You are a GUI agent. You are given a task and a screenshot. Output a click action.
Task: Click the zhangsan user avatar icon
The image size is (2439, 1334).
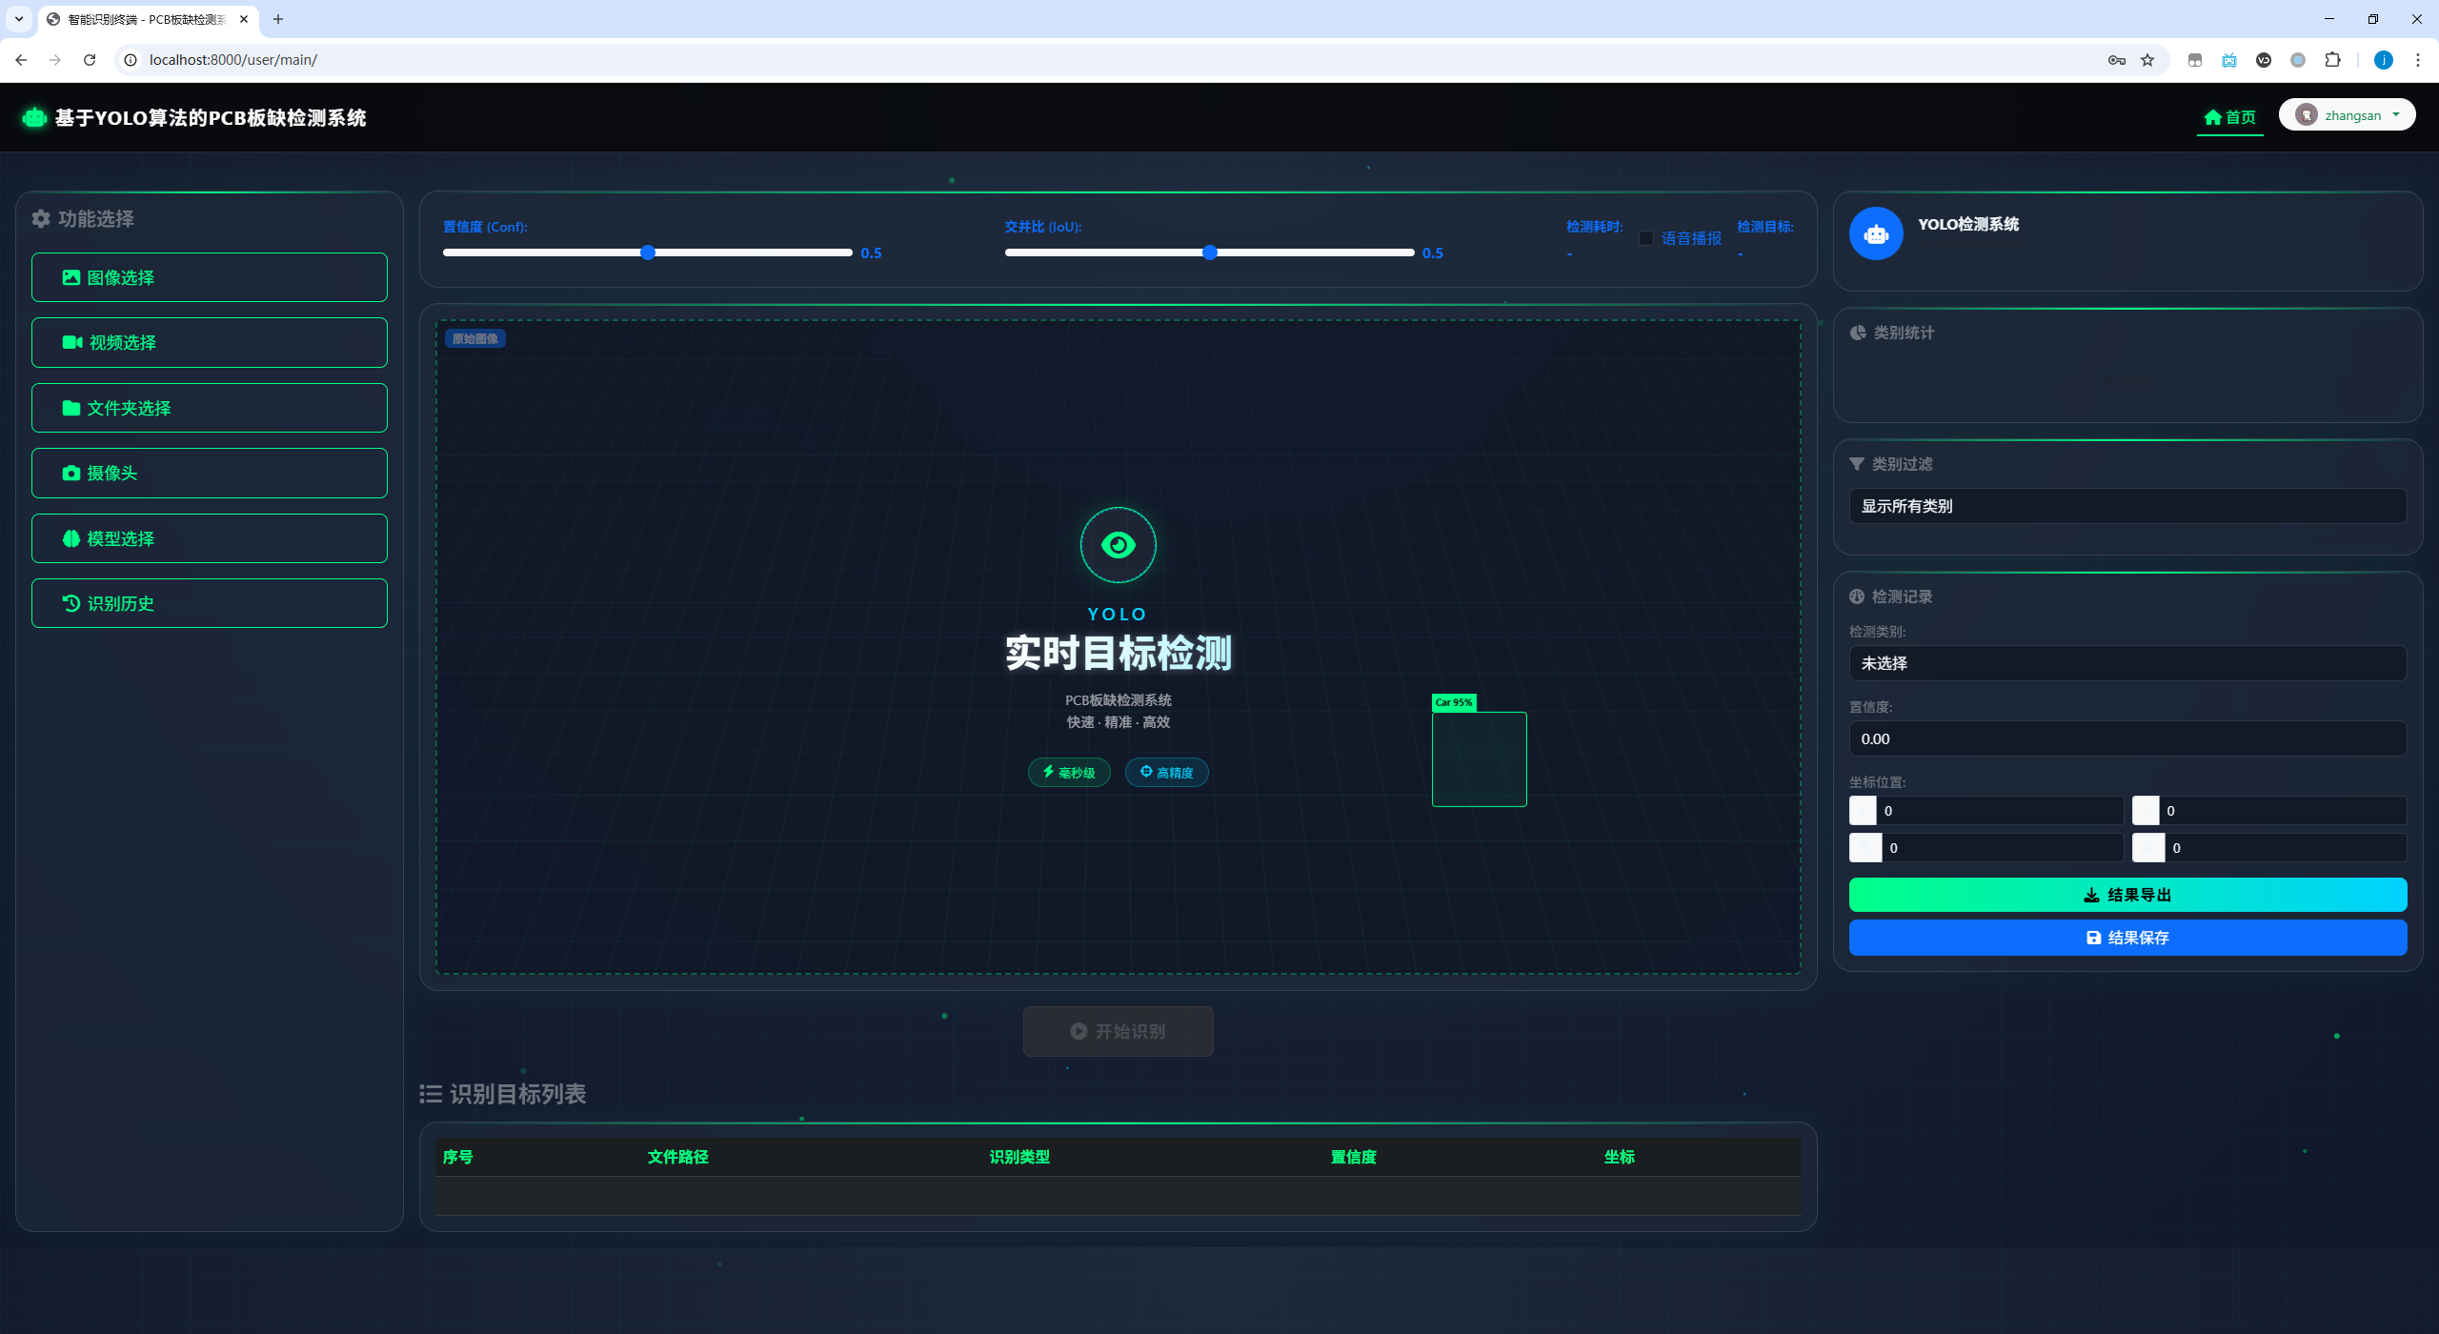click(2307, 115)
